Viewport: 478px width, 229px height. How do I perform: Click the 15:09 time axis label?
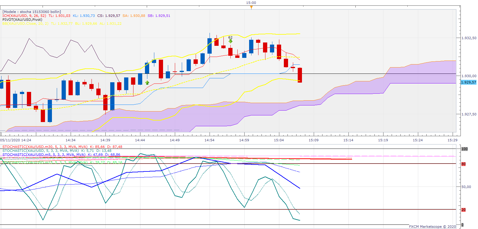click(x=314, y=140)
